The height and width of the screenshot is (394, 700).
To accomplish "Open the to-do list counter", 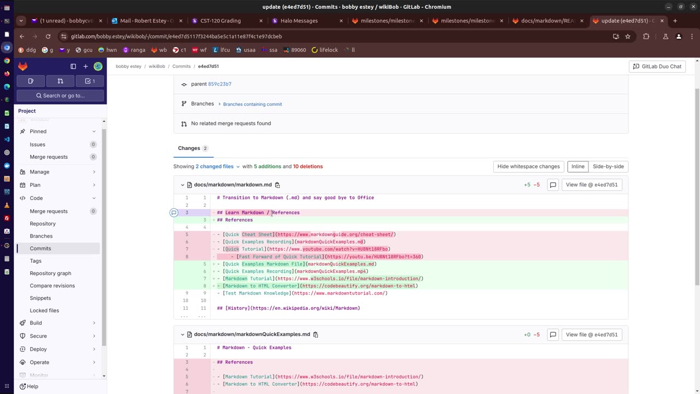I will [90, 81].
